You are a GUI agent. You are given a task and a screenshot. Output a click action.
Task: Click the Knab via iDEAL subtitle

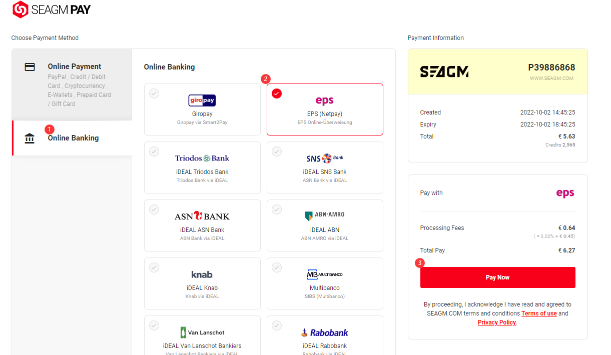pos(202,296)
